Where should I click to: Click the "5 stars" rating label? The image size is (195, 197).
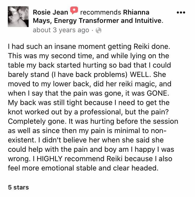18,187
